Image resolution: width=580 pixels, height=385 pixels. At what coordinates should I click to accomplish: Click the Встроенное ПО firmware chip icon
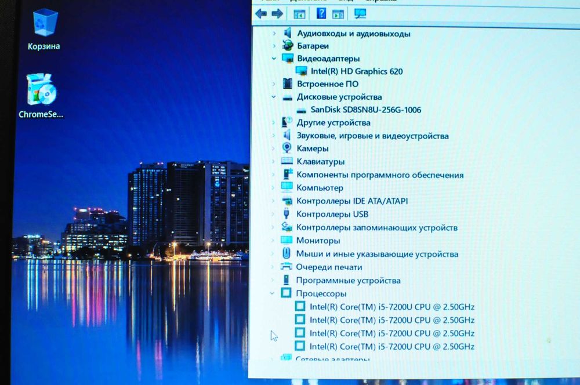pos(288,83)
